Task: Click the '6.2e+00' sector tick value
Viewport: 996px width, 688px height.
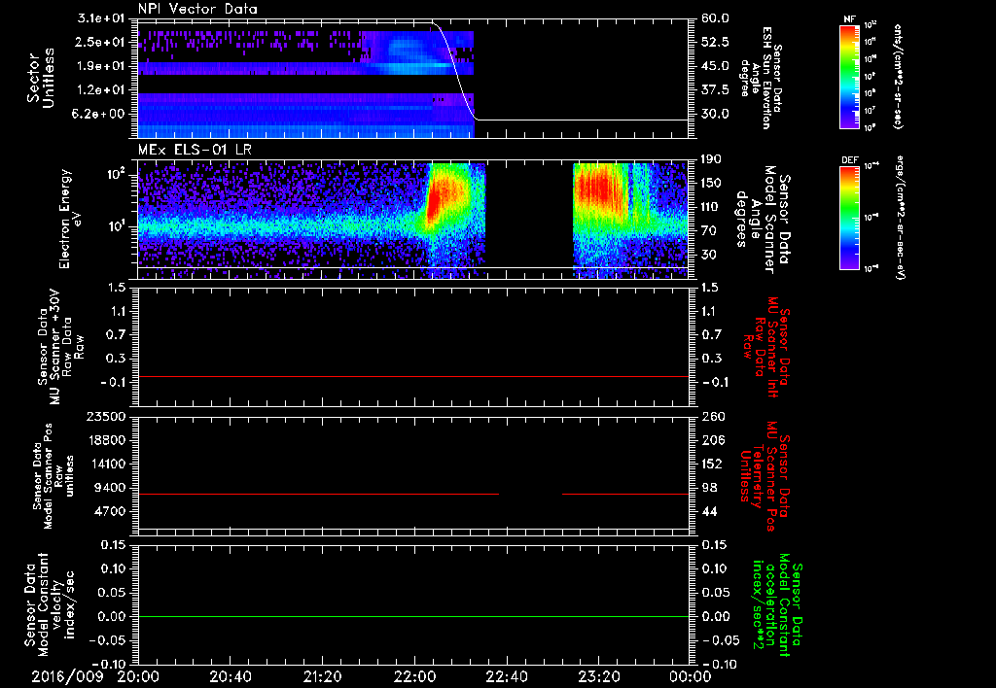Action: [x=98, y=115]
